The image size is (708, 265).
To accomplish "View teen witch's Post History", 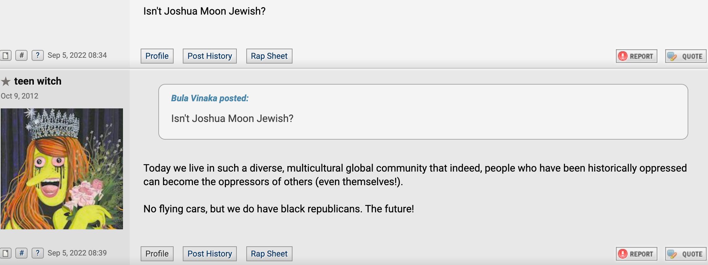I will tap(210, 254).
